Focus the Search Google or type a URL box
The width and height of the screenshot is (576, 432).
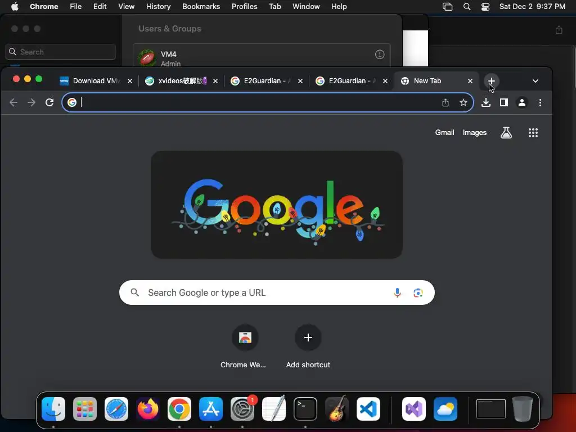click(x=277, y=292)
